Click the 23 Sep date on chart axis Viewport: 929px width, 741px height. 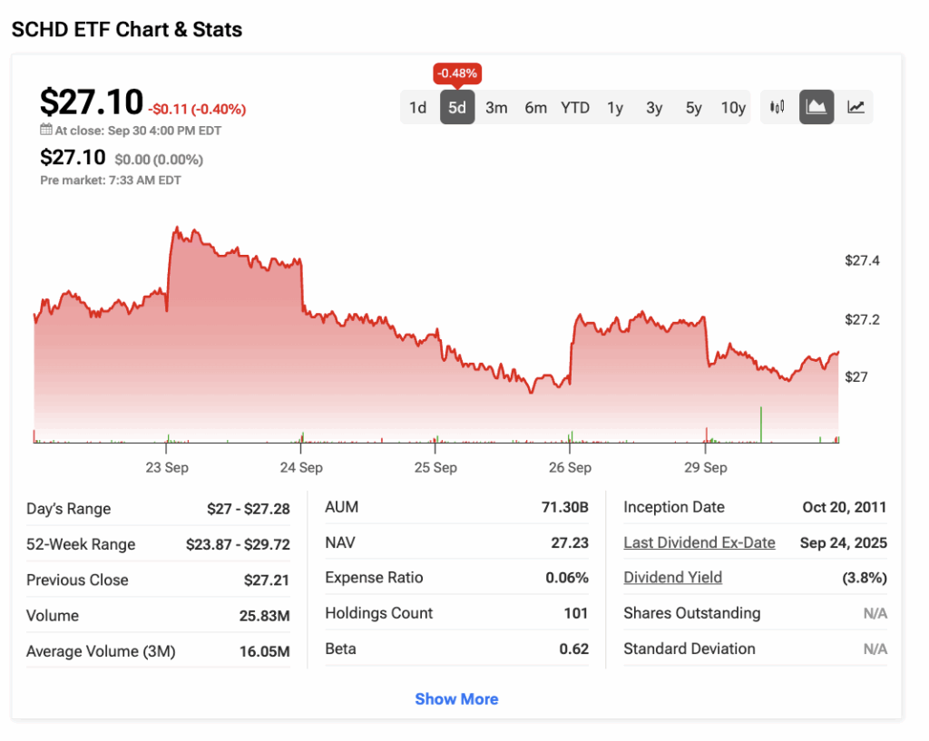click(167, 468)
